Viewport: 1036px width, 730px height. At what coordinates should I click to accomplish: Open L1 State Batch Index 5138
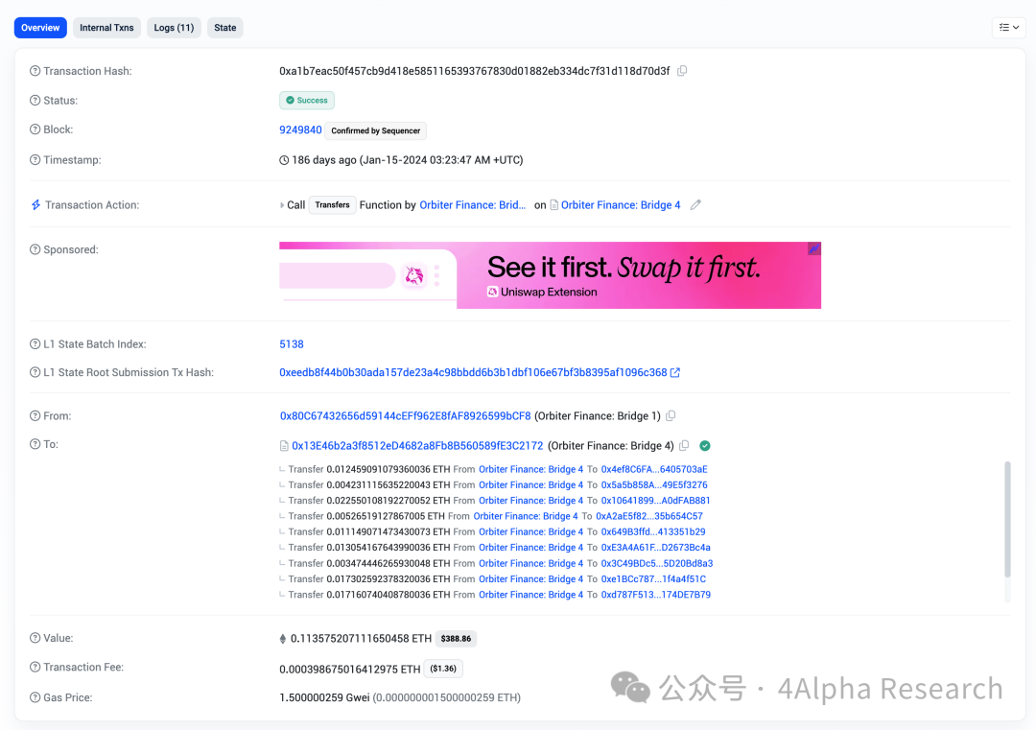(291, 344)
